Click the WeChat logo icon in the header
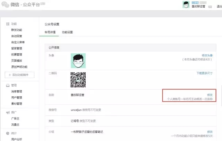The width and height of the screenshot is (222, 141). [x=5, y=5]
